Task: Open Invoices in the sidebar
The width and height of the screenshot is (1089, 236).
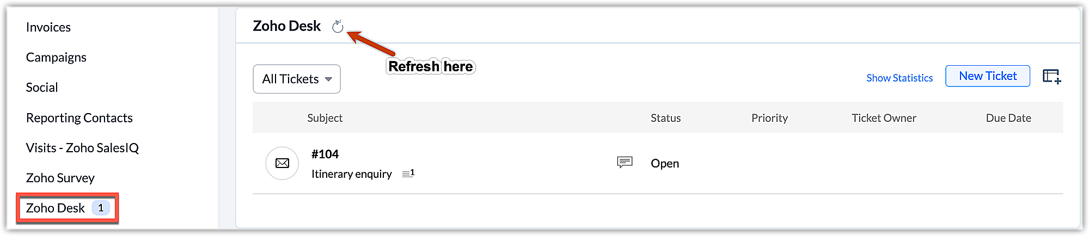Action: click(48, 27)
